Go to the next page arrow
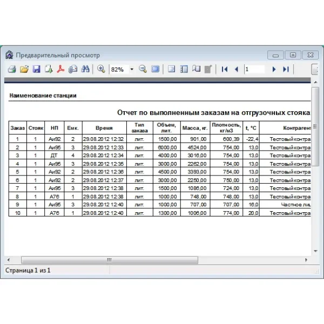324x324 pixels. click(x=274, y=69)
